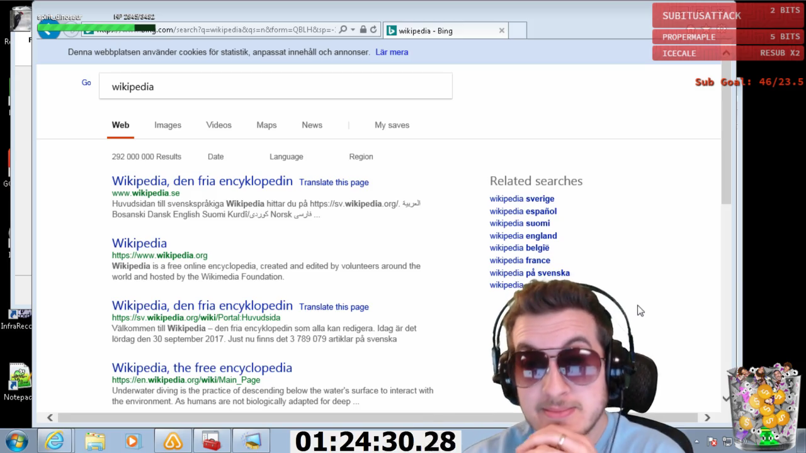Select the Web search tab
Viewport: 806px width, 453px height.
click(x=120, y=125)
